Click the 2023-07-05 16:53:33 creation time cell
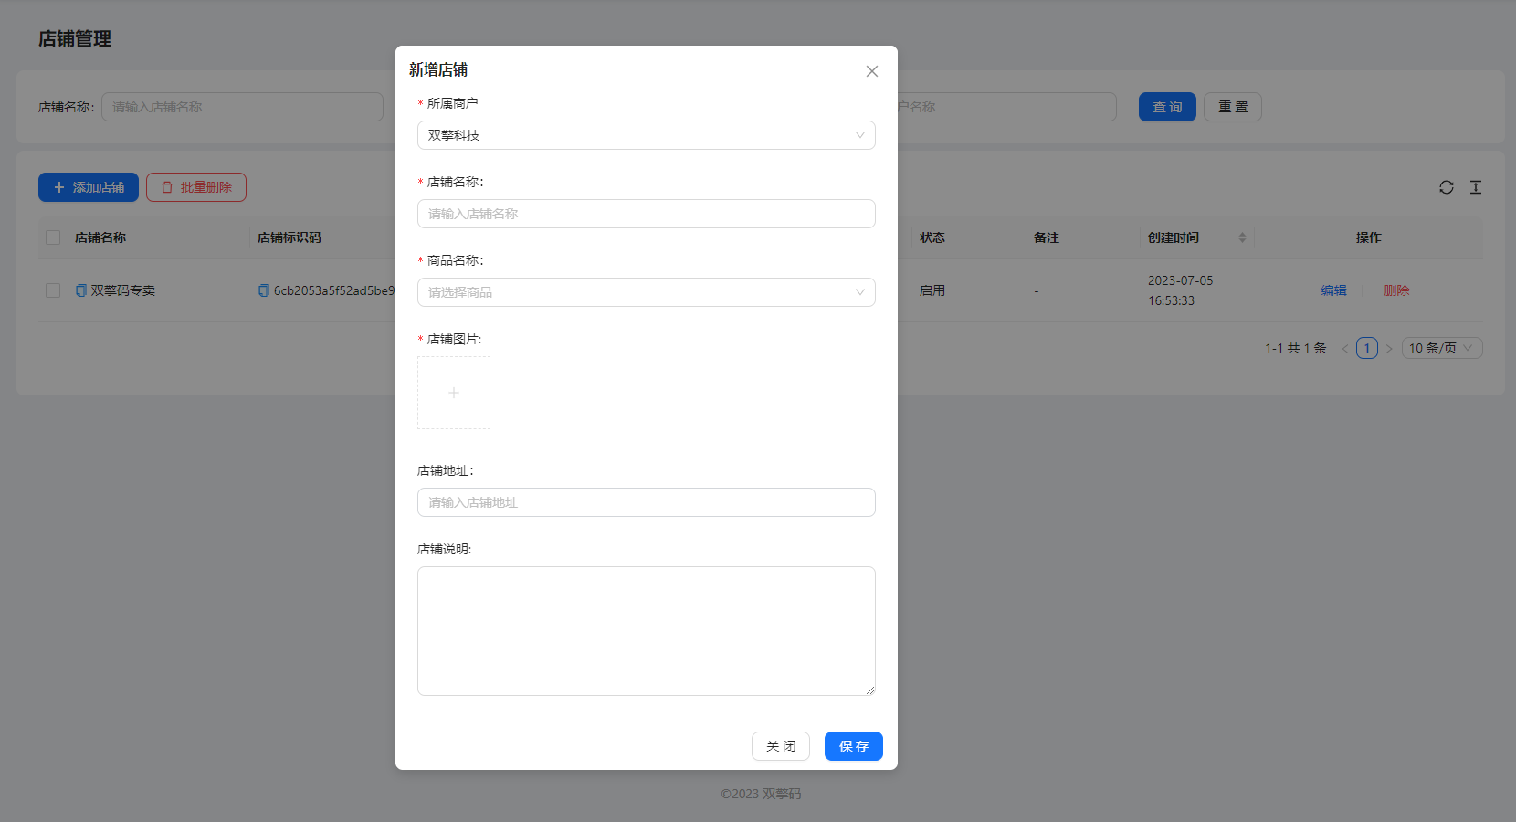The height and width of the screenshot is (822, 1516). click(1181, 290)
